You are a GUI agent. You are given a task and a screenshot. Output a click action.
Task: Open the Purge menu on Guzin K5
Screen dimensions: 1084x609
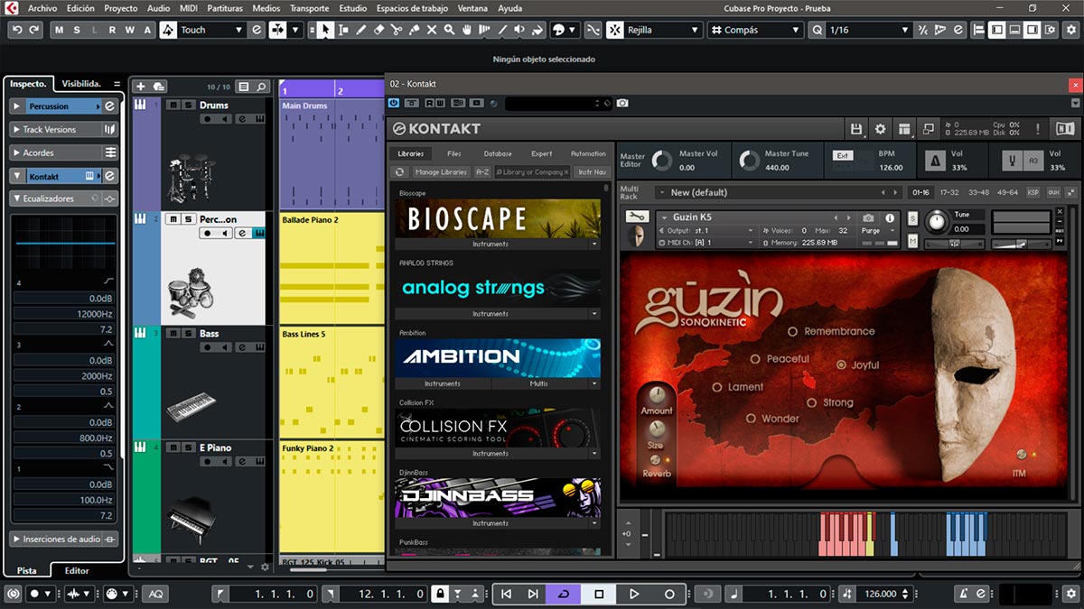coord(880,230)
